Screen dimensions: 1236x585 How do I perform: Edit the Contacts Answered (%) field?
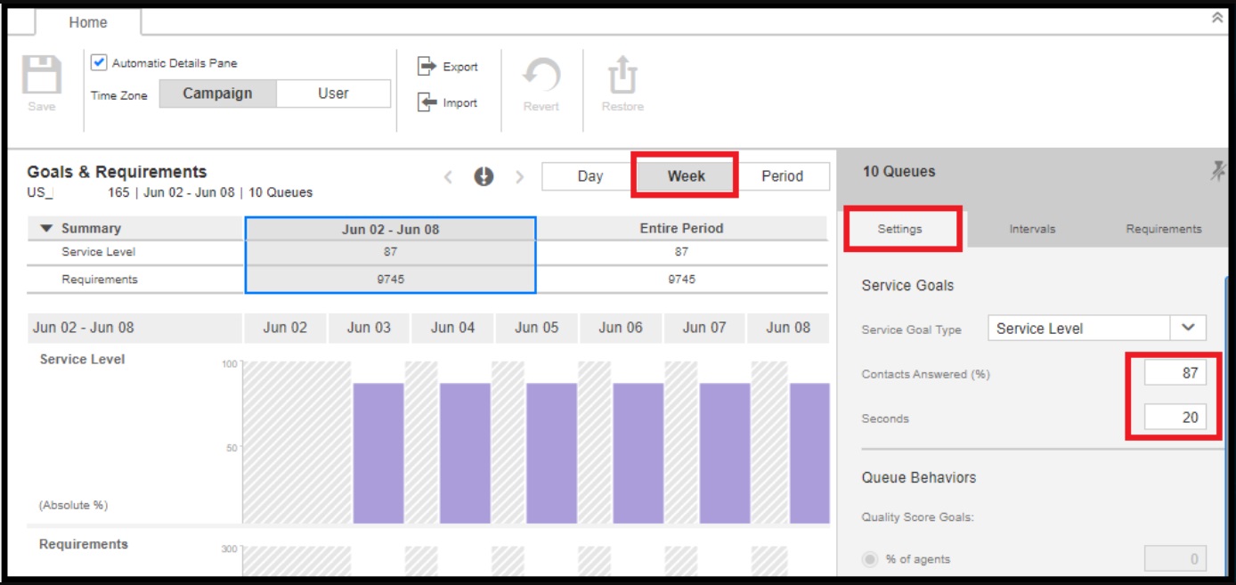(x=1175, y=373)
